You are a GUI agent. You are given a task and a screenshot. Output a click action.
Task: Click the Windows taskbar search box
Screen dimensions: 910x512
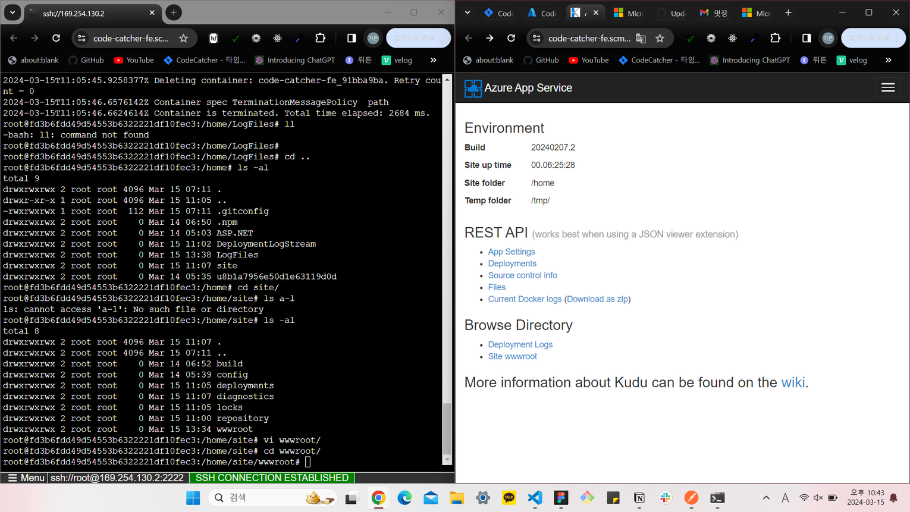[272, 498]
